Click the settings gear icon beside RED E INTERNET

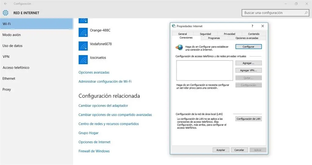tap(5, 13)
